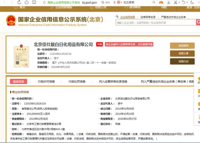Click the company name heading 北京佳仕靓白日化用品有限公司

(x=63, y=44)
